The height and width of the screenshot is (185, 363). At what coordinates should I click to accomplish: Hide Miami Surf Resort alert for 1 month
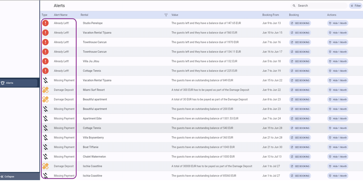click(338, 90)
